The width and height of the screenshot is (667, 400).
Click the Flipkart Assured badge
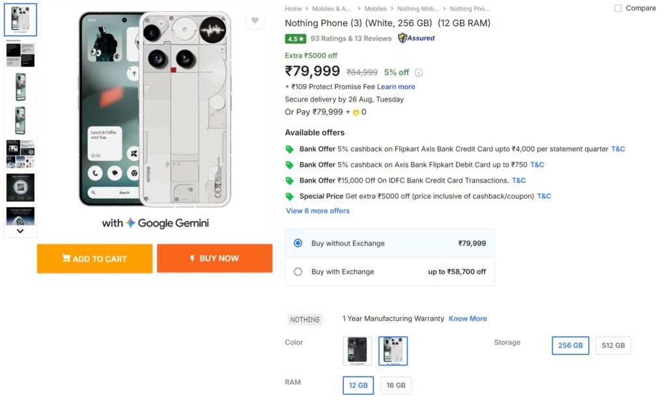[x=416, y=38]
